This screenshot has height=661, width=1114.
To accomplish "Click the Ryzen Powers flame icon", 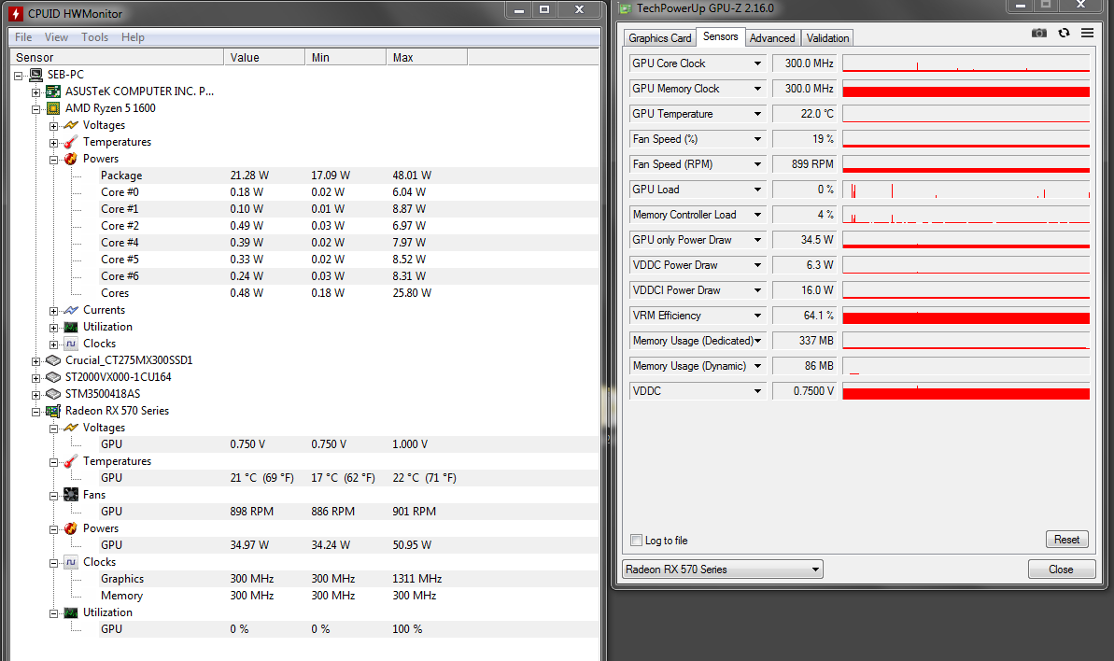I will pyautogui.click(x=71, y=159).
